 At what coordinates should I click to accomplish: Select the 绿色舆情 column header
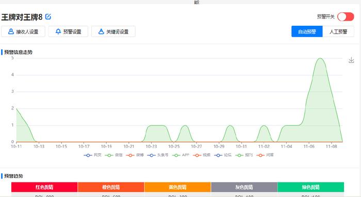[x=311, y=187]
